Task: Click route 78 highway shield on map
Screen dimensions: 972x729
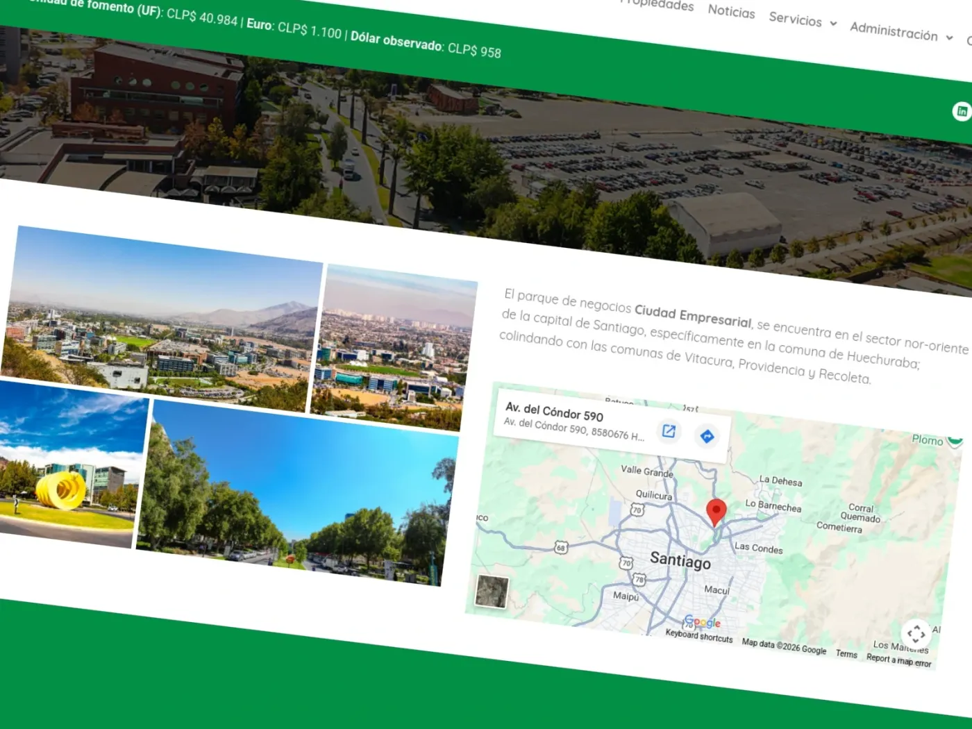Action: pos(639,579)
